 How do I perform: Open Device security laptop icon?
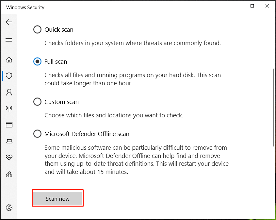pyautogui.click(x=9, y=141)
